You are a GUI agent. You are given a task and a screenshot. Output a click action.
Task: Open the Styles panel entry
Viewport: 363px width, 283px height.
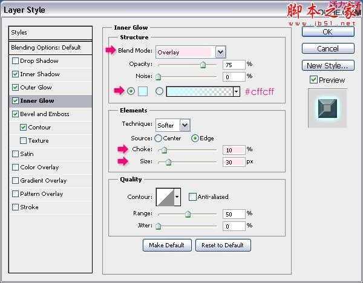[x=50, y=33]
